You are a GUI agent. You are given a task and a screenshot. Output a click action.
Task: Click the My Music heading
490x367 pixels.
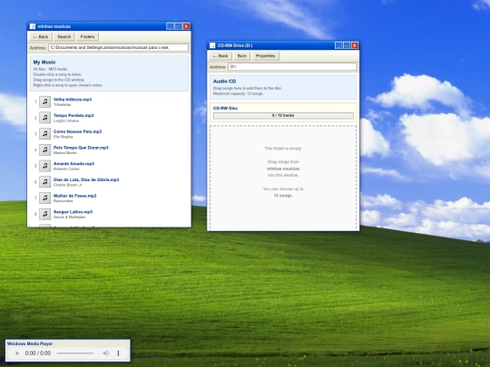point(44,63)
